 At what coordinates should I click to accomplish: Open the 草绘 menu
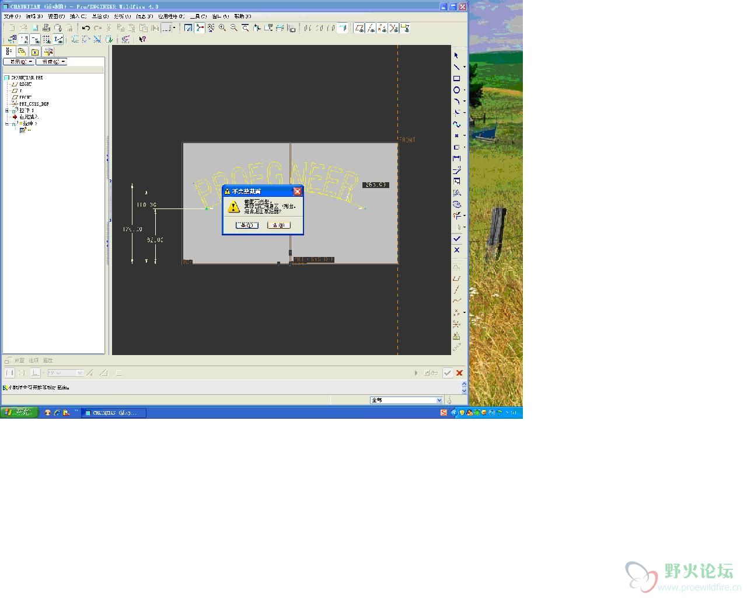tap(100, 16)
